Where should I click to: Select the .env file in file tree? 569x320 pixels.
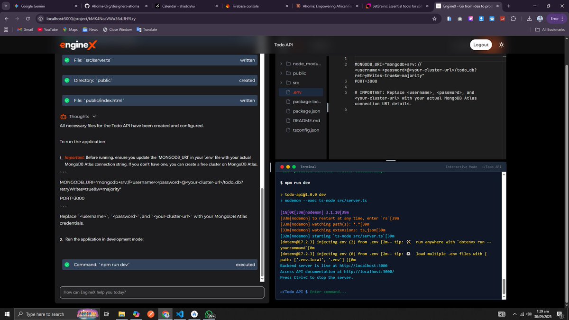point(302,92)
